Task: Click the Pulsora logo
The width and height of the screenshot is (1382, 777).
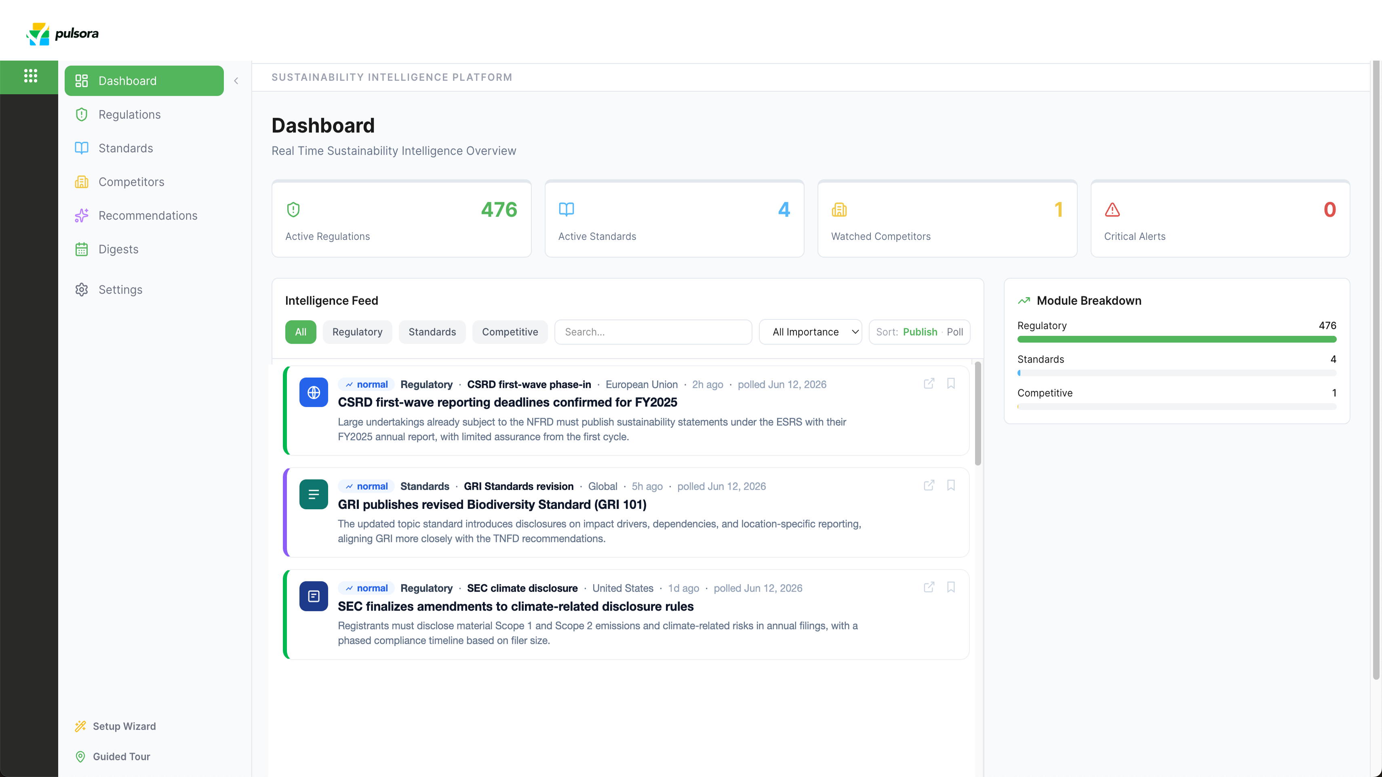Action: 62,33
